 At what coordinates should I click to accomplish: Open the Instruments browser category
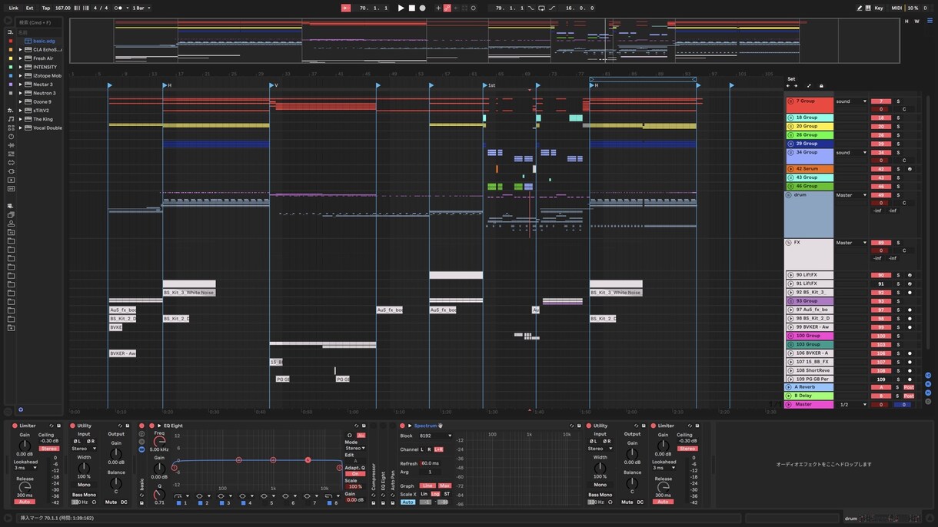point(11,136)
